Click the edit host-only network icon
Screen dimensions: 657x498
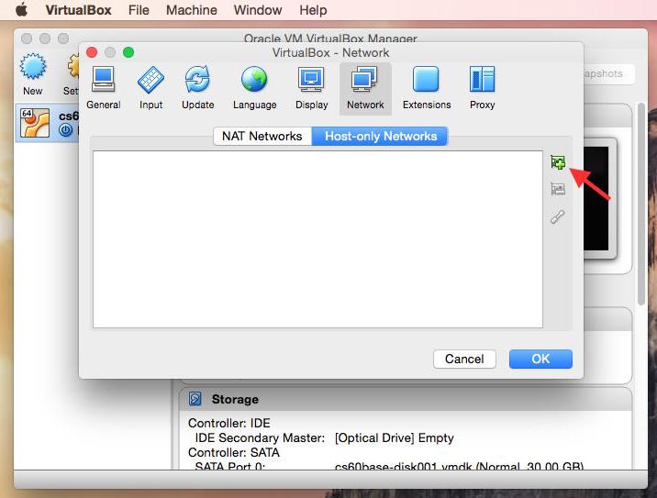(x=558, y=217)
